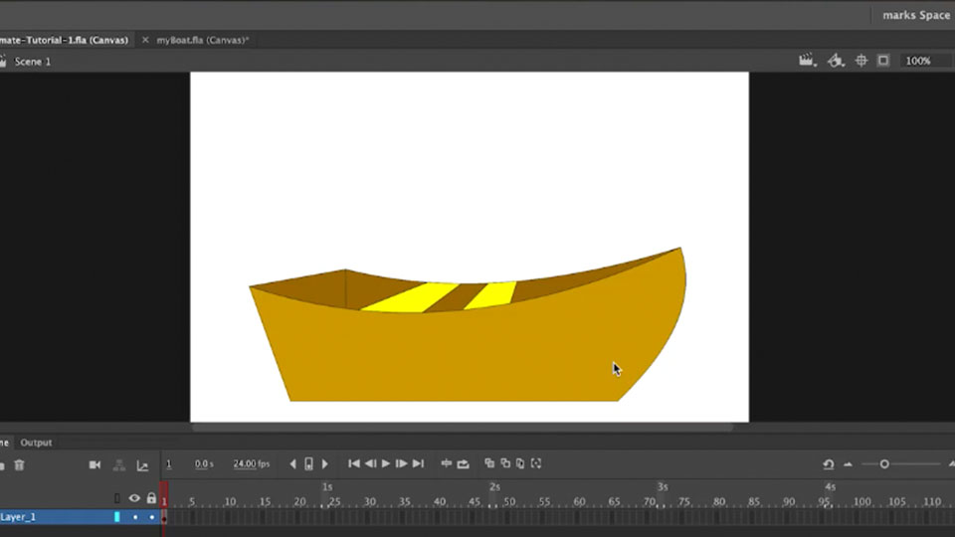Open the Edit Symbols dropdown

(837, 61)
